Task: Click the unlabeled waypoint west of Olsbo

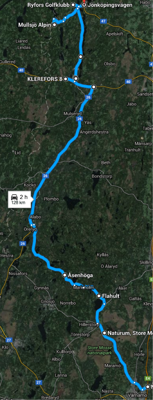Action: pyautogui.click(x=80, y=57)
